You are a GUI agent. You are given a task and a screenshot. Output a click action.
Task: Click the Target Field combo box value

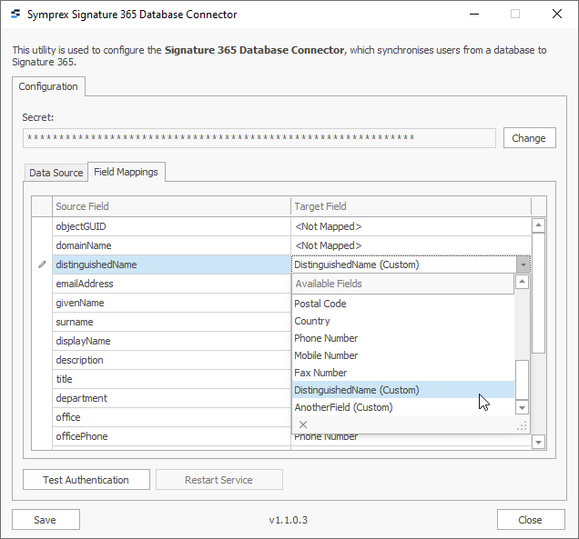[x=404, y=265]
